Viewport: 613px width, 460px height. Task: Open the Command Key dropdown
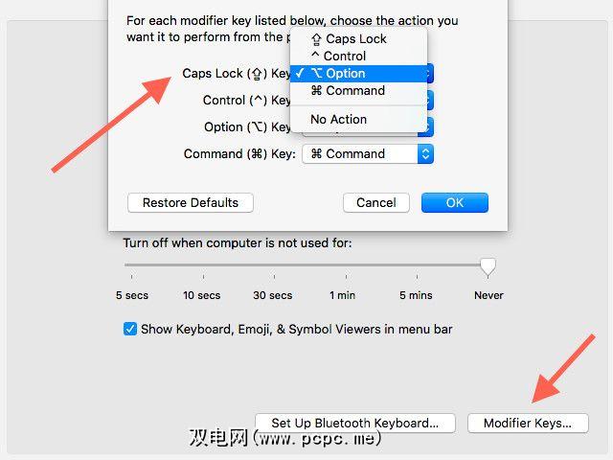[368, 153]
